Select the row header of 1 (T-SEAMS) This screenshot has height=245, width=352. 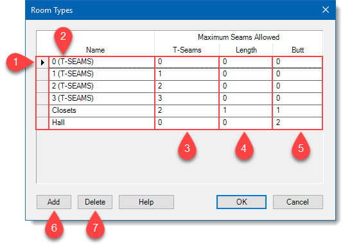click(42, 74)
